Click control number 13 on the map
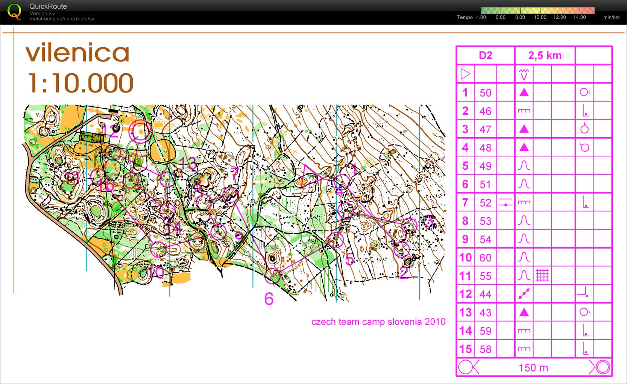The height and width of the screenshot is (384, 627). [188, 163]
